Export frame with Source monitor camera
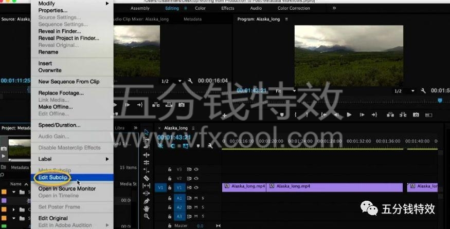 pos(182,105)
